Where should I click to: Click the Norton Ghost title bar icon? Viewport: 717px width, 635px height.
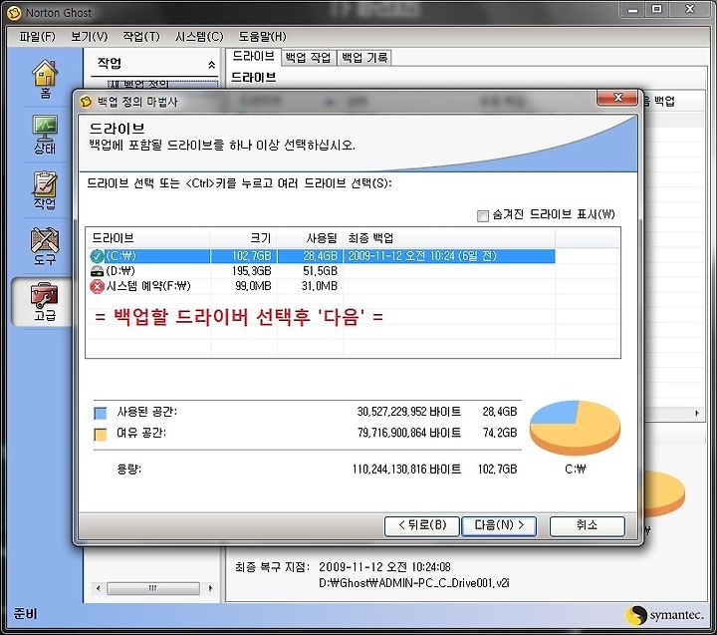(x=14, y=12)
